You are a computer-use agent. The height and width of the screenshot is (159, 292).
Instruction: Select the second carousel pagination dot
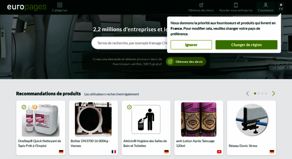click(259, 94)
